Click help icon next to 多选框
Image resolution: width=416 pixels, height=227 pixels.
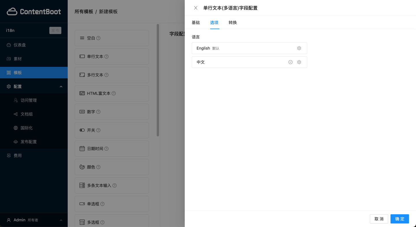pyautogui.click(x=102, y=222)
